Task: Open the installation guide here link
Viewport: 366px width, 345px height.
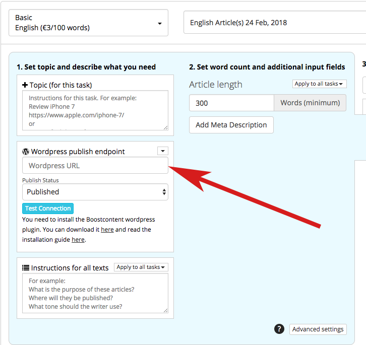Action: click(78, 240)
